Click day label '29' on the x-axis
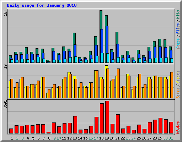 click(x=160, y=138)
